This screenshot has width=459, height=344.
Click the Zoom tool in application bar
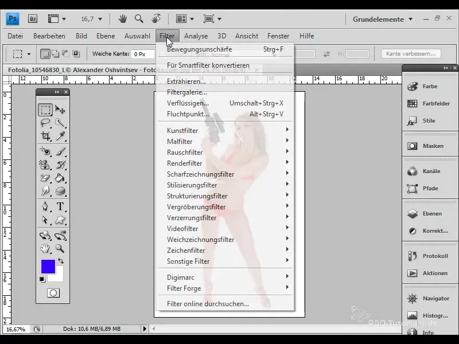139,19
